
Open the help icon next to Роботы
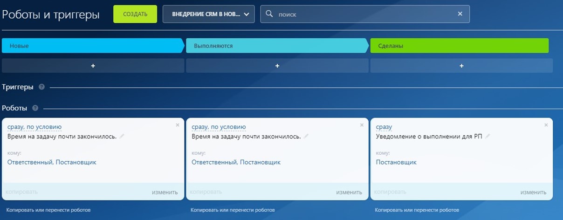coord(35,108)
